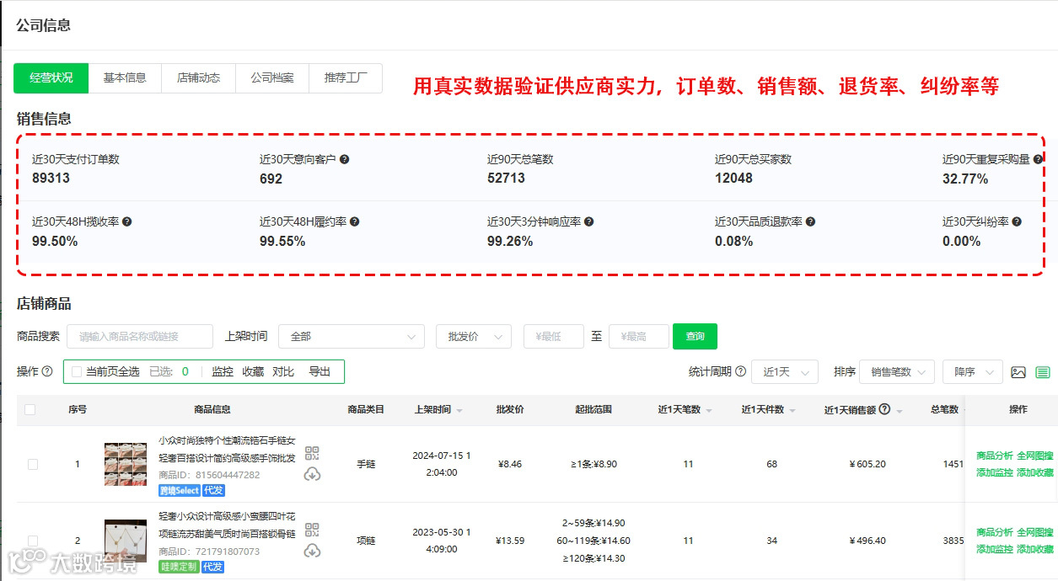
Task: Open 商品分析 link for row 2
Action: (x=995, y=532)
